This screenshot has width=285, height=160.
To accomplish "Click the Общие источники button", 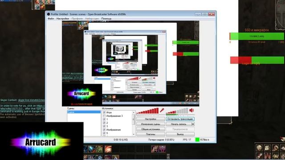I will tap(151, 129).
